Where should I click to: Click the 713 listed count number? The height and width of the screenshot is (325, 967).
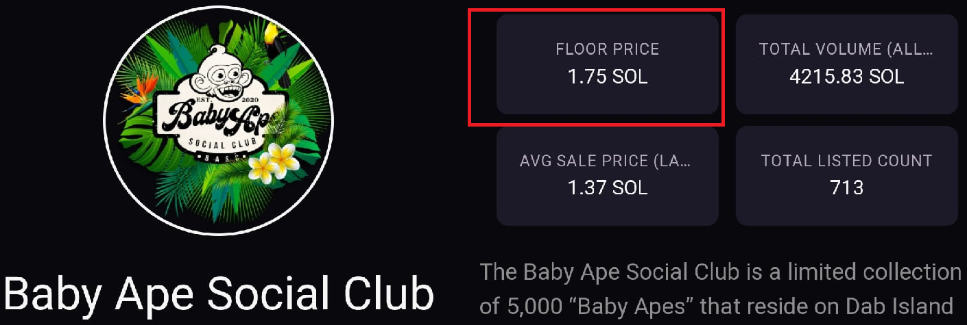(846, 187)
